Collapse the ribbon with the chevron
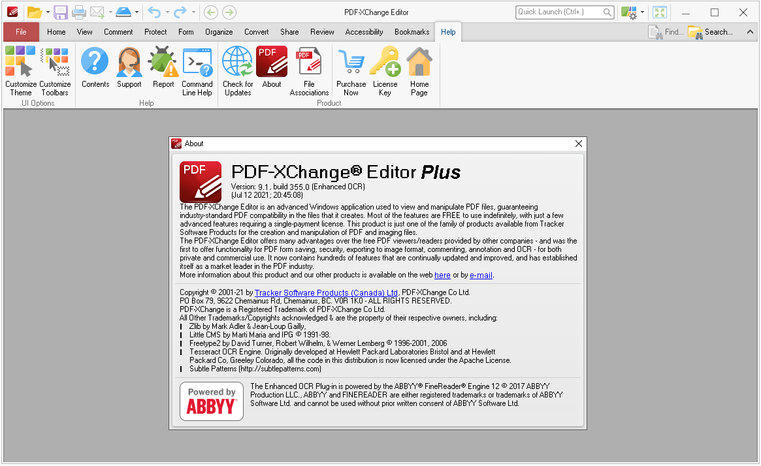 [750, 32]
